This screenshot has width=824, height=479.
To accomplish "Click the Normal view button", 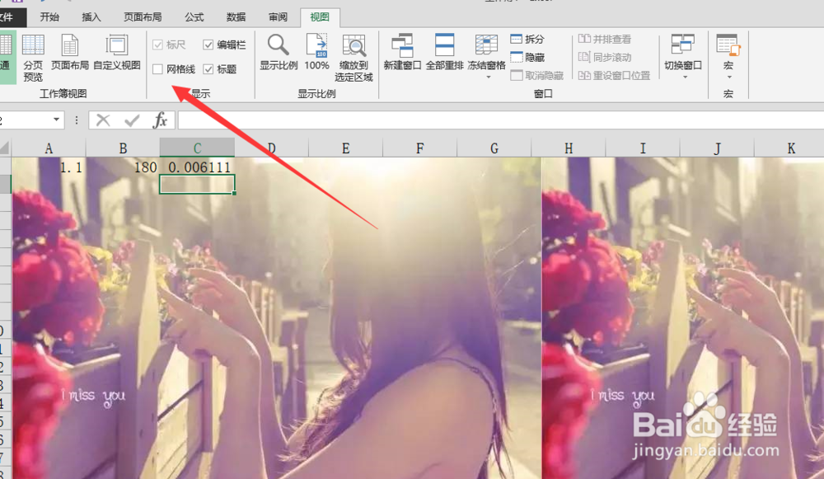I will (7, 57).
